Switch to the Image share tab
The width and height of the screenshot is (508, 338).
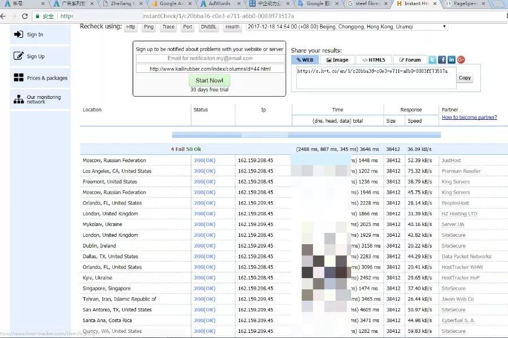(337, 60)
